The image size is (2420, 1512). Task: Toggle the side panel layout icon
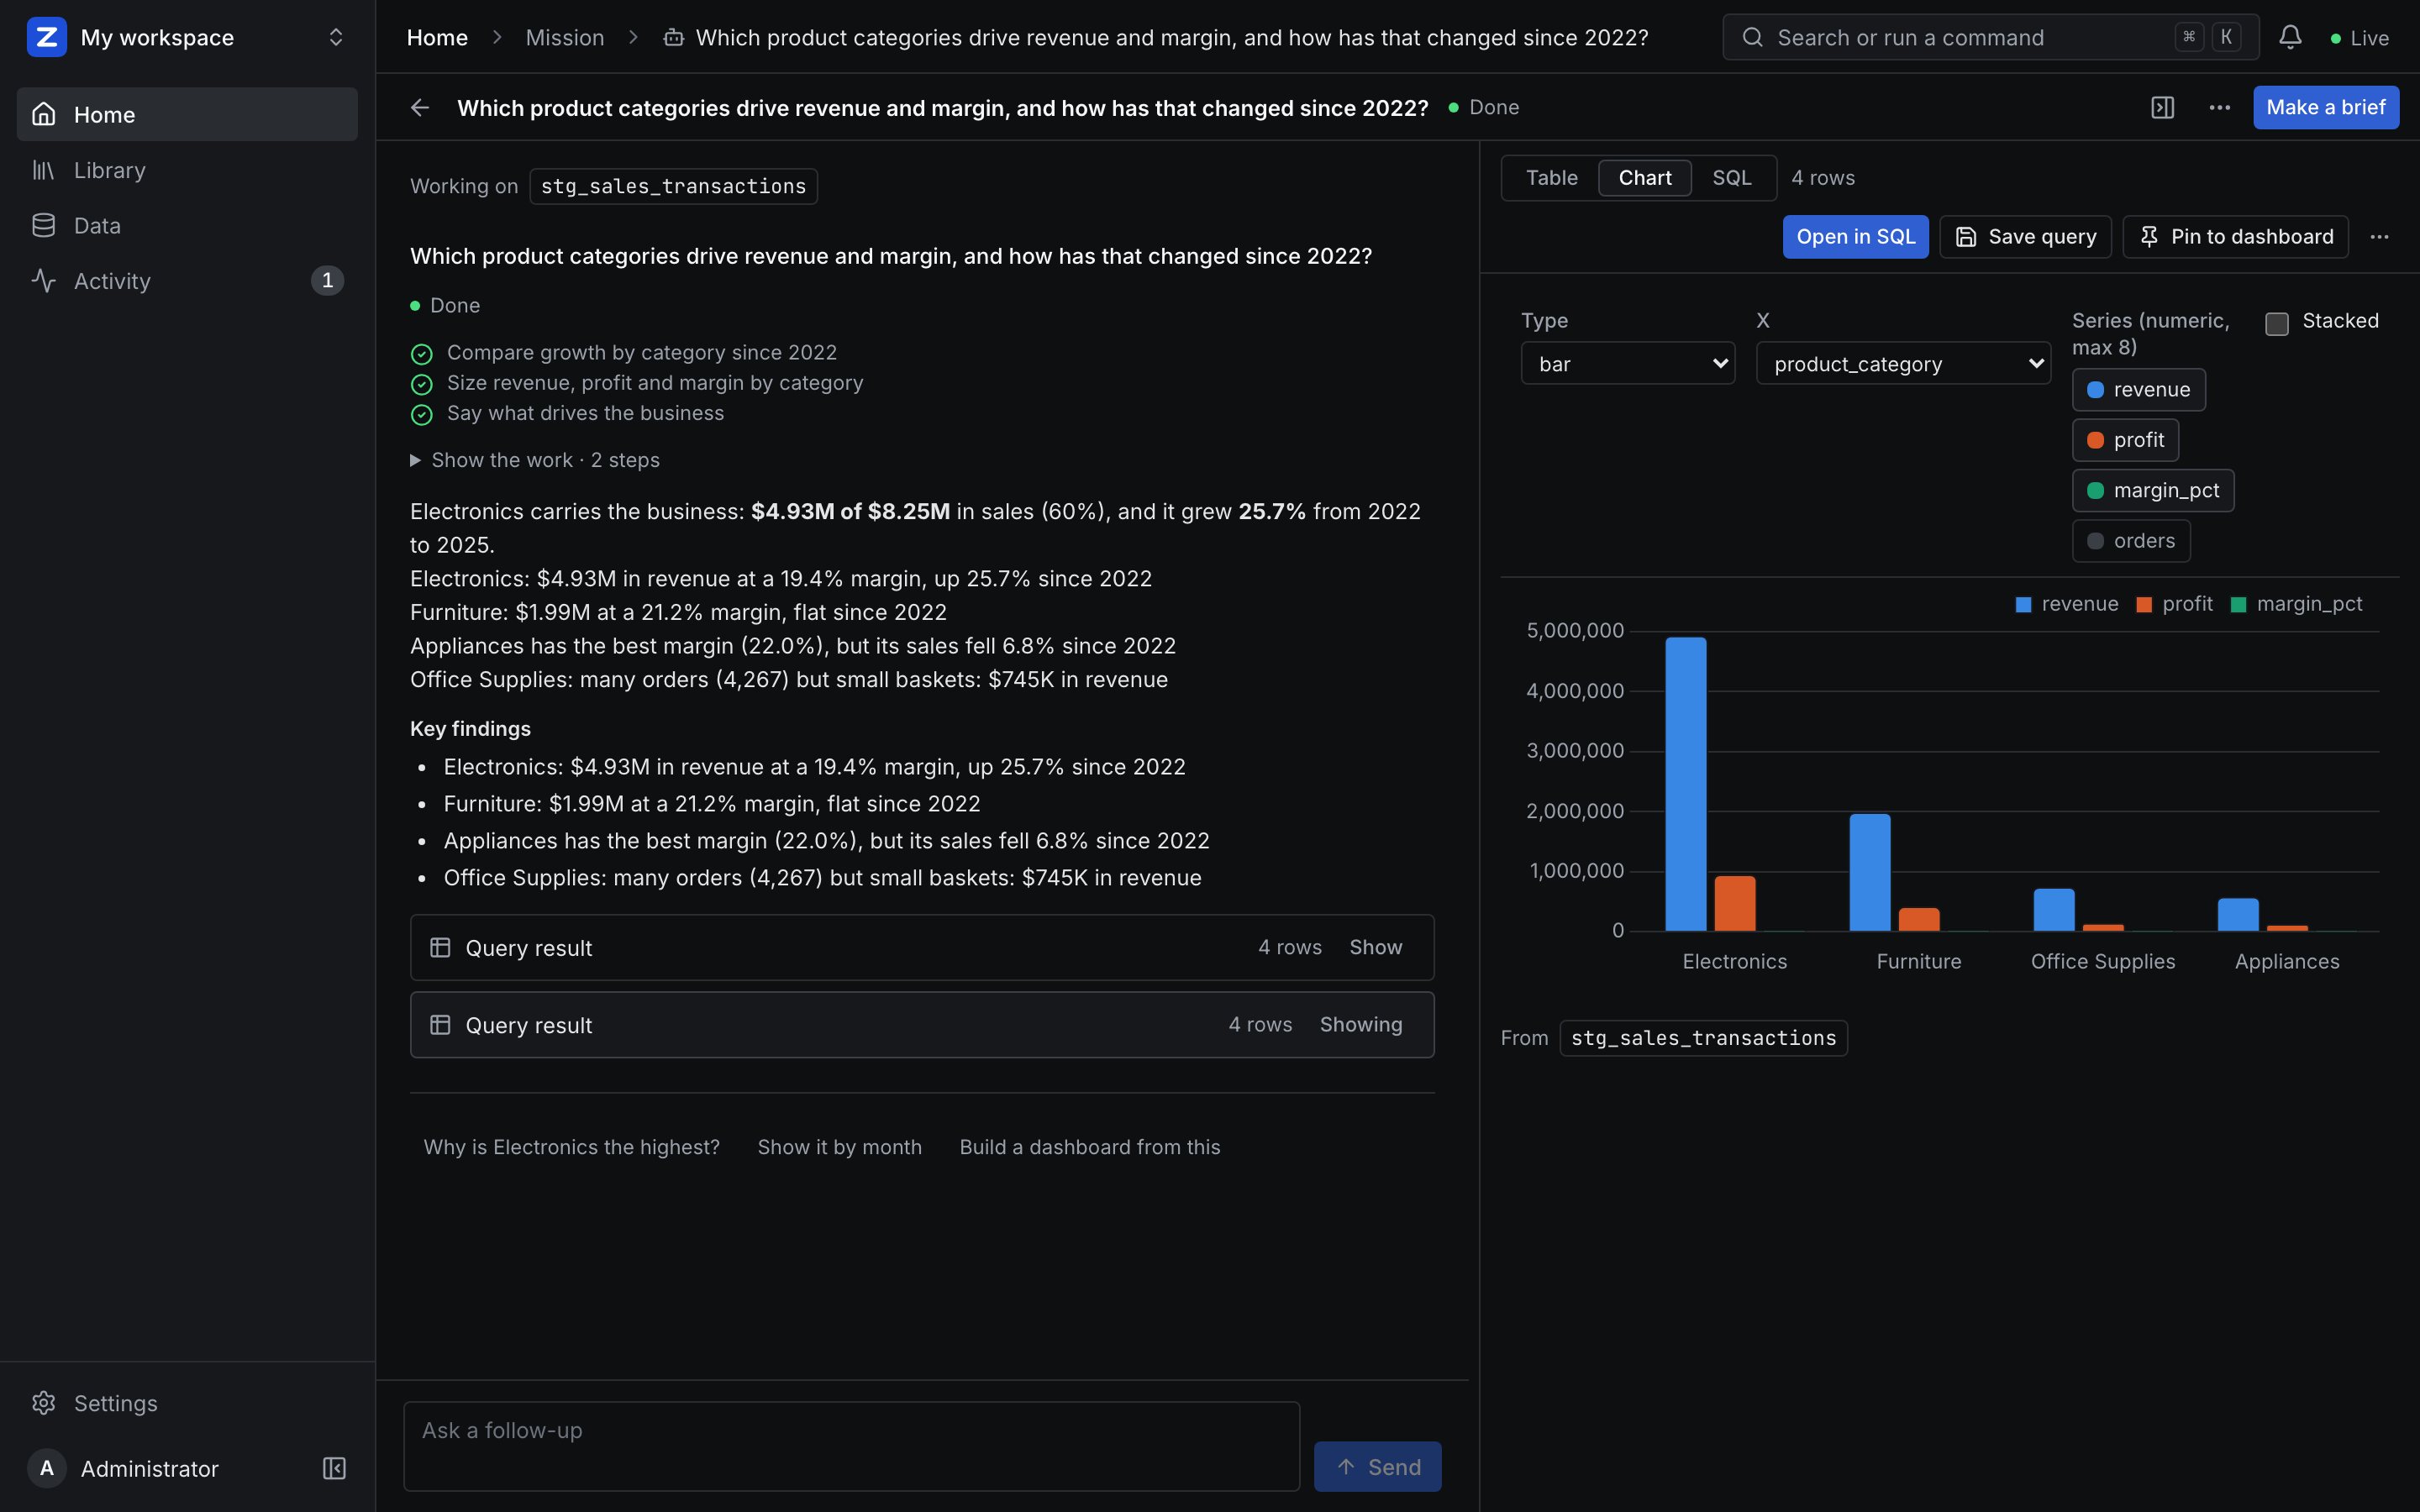2162,107
